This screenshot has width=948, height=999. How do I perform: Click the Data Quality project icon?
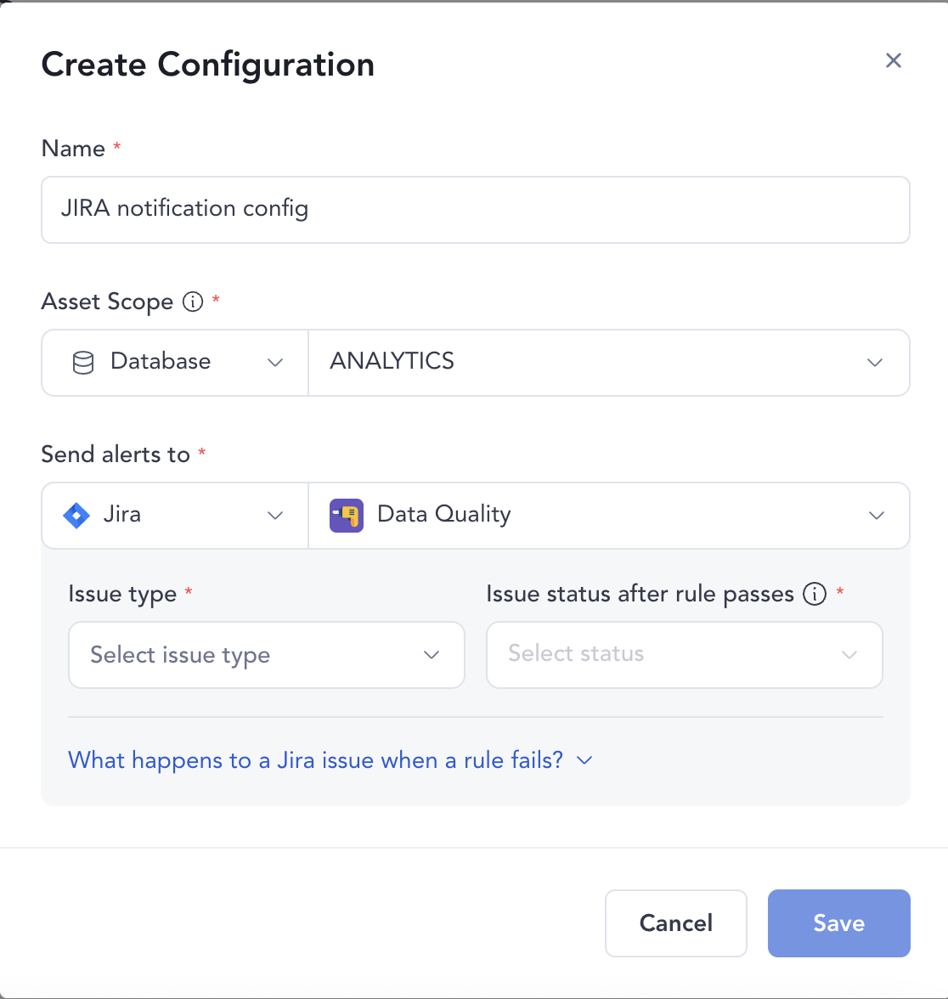click(345, 515)
